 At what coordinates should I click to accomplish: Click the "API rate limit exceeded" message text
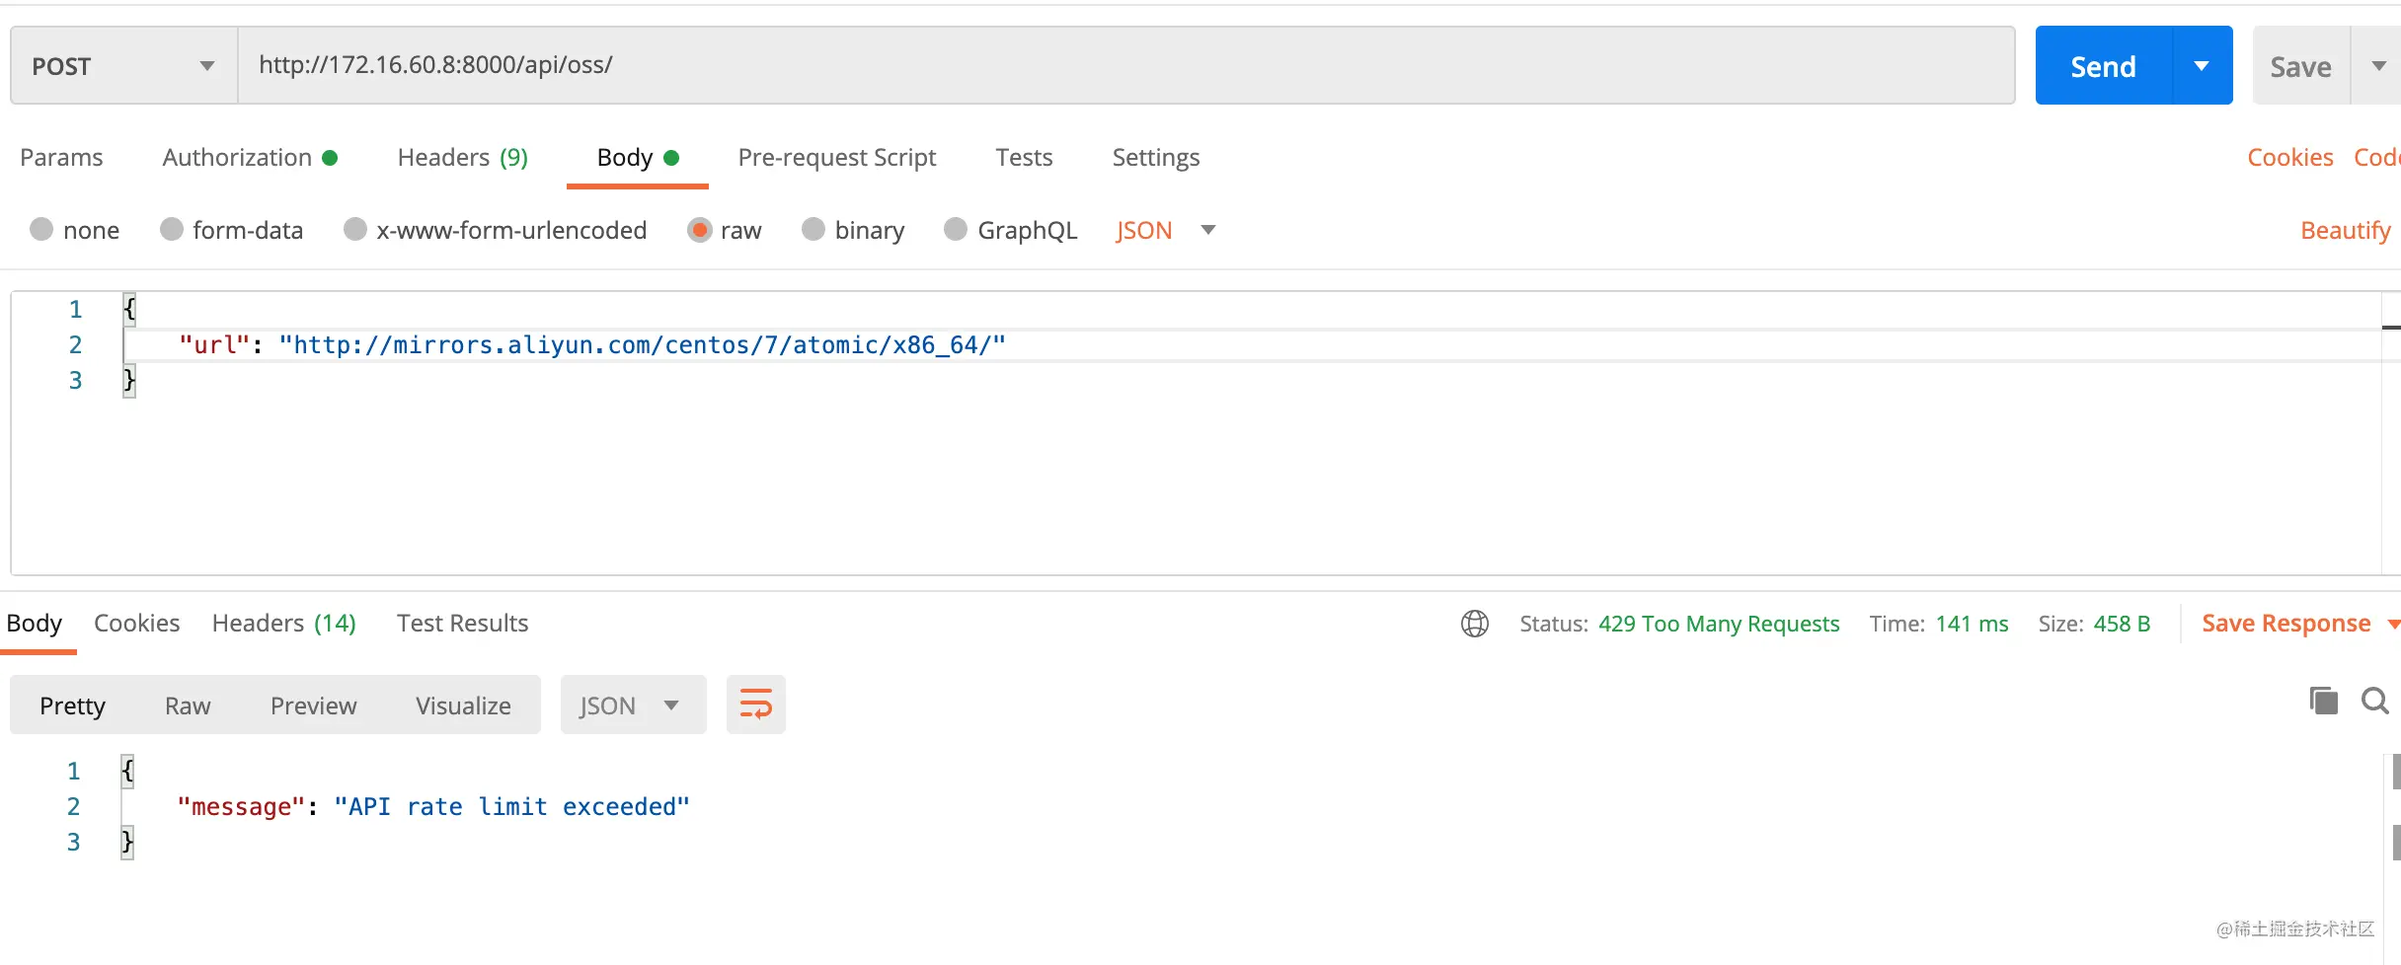click(510, 806)
